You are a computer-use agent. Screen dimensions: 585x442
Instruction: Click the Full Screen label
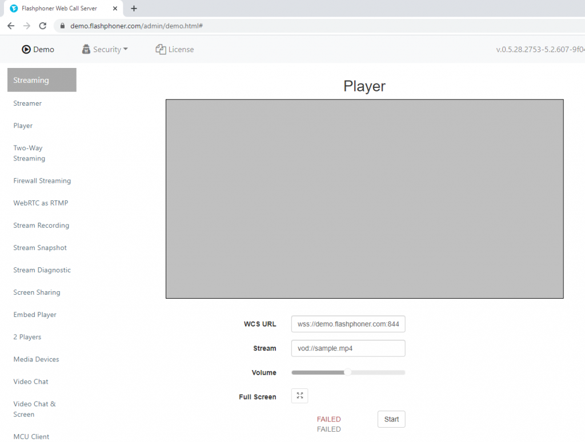tap(258, 397)
